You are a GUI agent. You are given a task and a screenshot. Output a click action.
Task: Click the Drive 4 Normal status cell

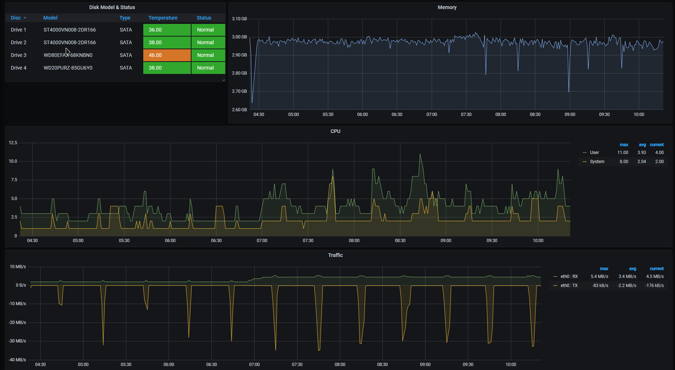[208, 68]
